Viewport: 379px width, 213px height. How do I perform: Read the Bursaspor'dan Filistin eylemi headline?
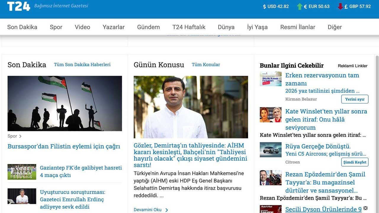click(64, 146)
